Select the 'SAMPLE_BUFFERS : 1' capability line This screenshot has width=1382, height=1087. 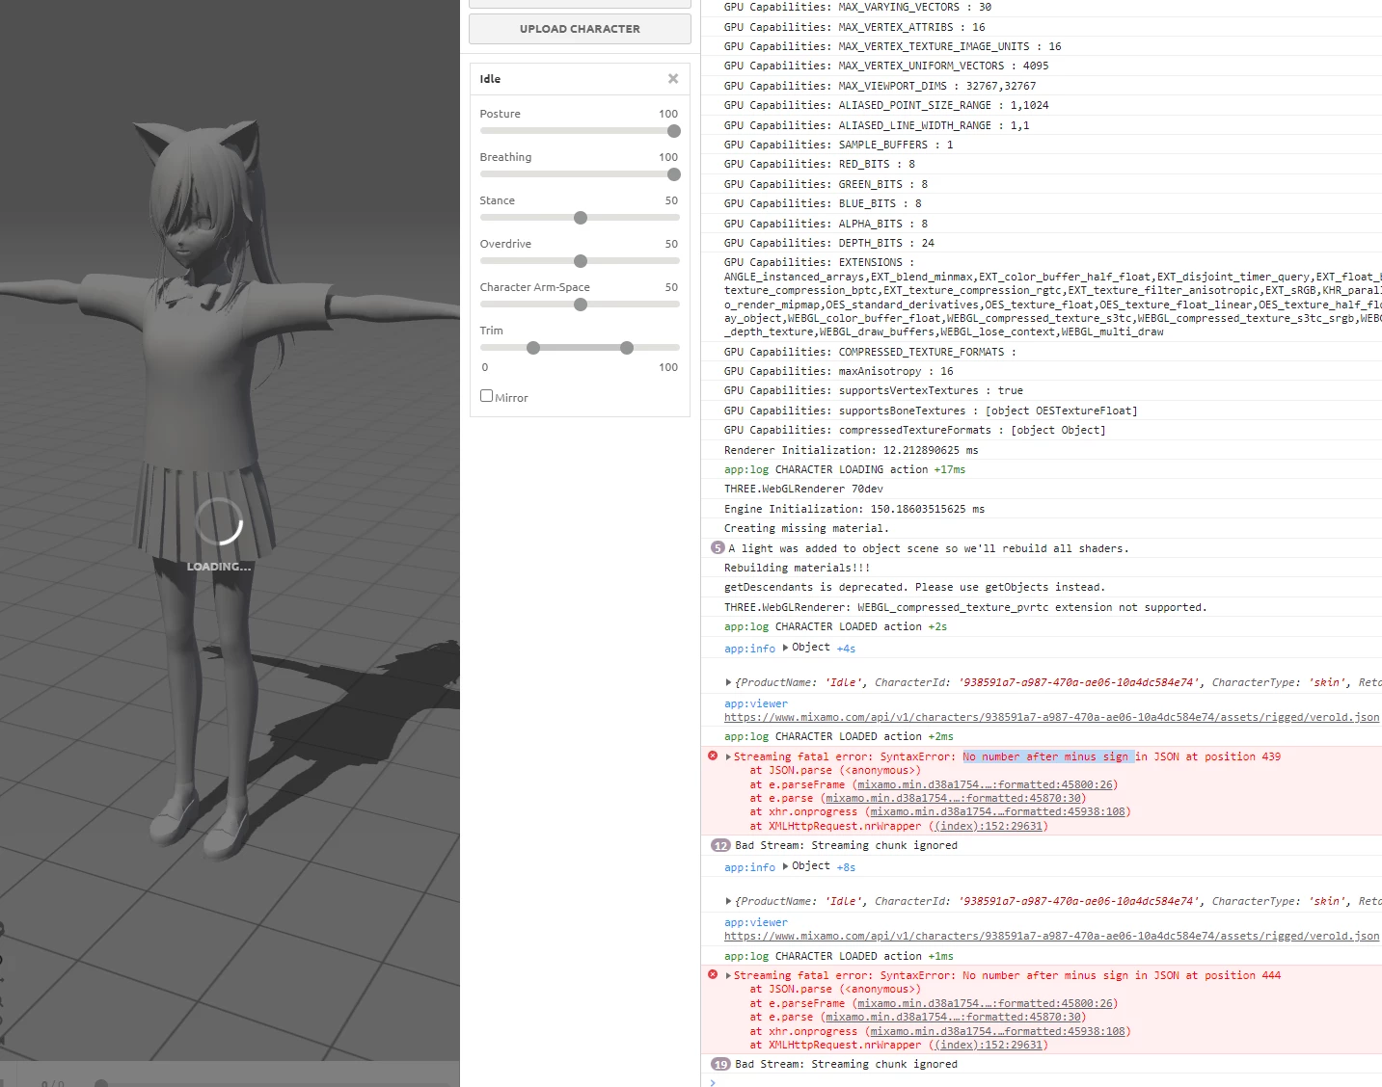tap(839, 145)
